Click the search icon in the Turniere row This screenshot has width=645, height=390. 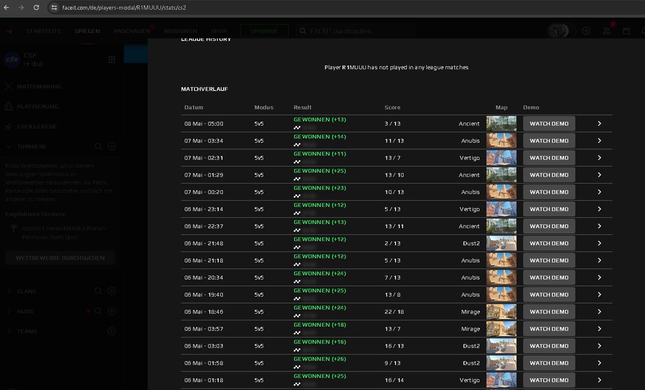pos(98,146)
